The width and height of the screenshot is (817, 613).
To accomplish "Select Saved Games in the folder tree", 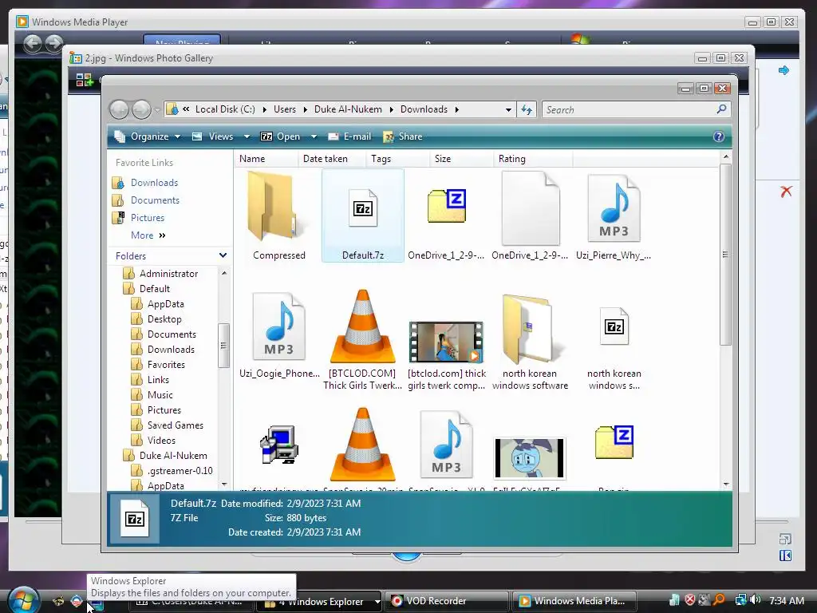I will point(175,425).
